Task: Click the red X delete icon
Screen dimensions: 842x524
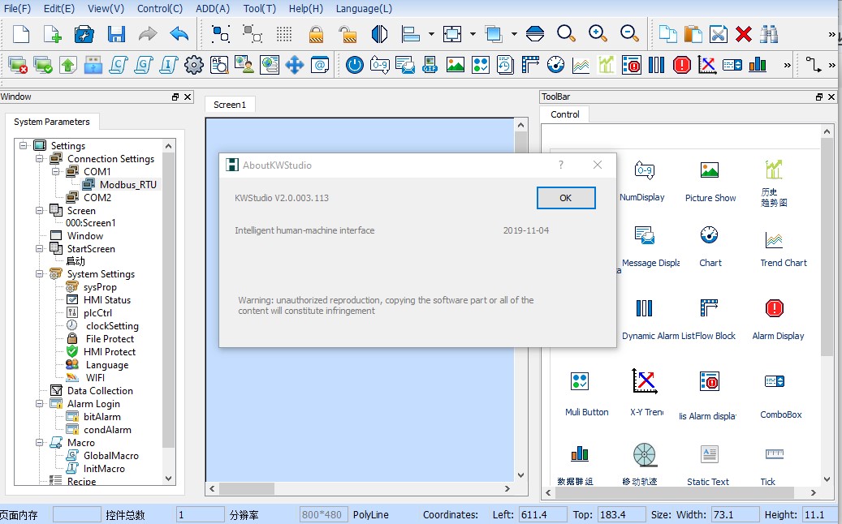Action: [x=744, y=34]
